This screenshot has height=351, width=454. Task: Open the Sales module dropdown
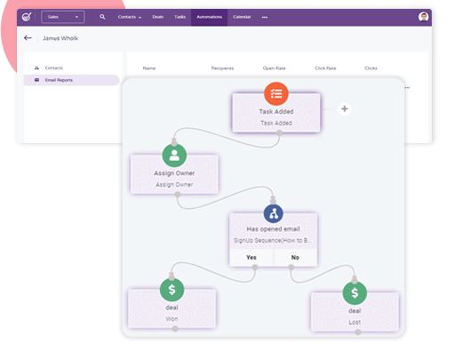pyautogui.click(x=63, y=17)
